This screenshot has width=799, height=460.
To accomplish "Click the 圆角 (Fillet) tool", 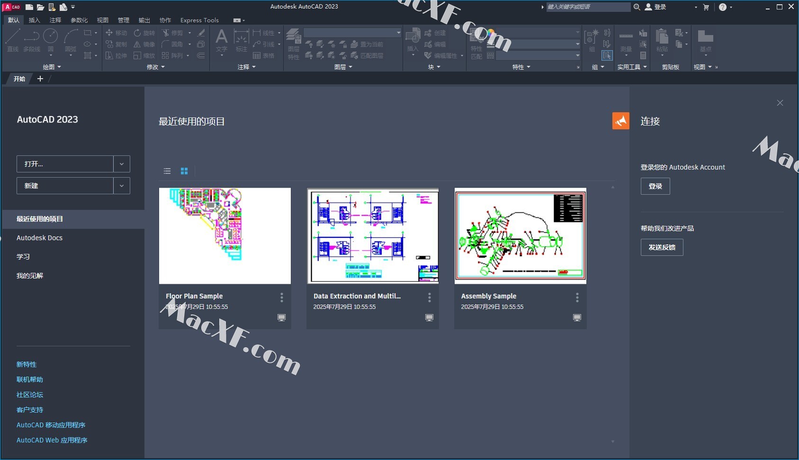I will 172,44.
